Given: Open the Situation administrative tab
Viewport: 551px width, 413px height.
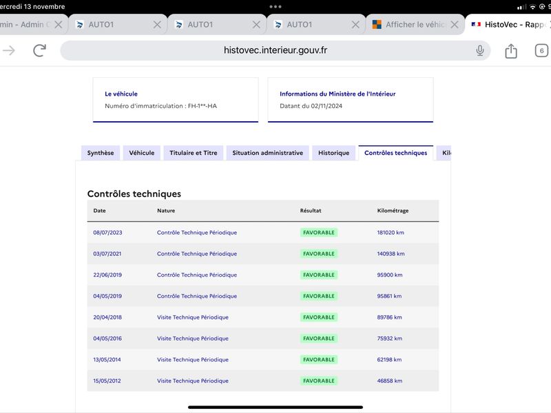Looking at the screenshot, I should [268, 153].
